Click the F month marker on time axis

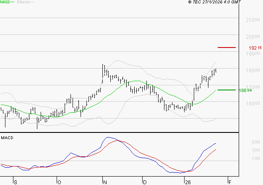[x=230, y=182]
